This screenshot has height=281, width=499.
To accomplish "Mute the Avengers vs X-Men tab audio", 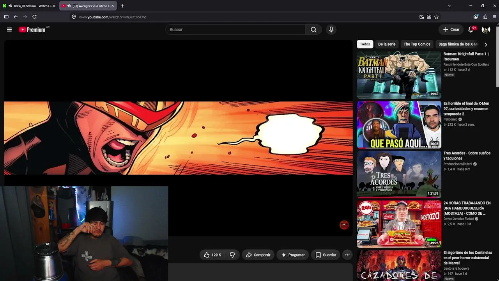I will point(69,6).
